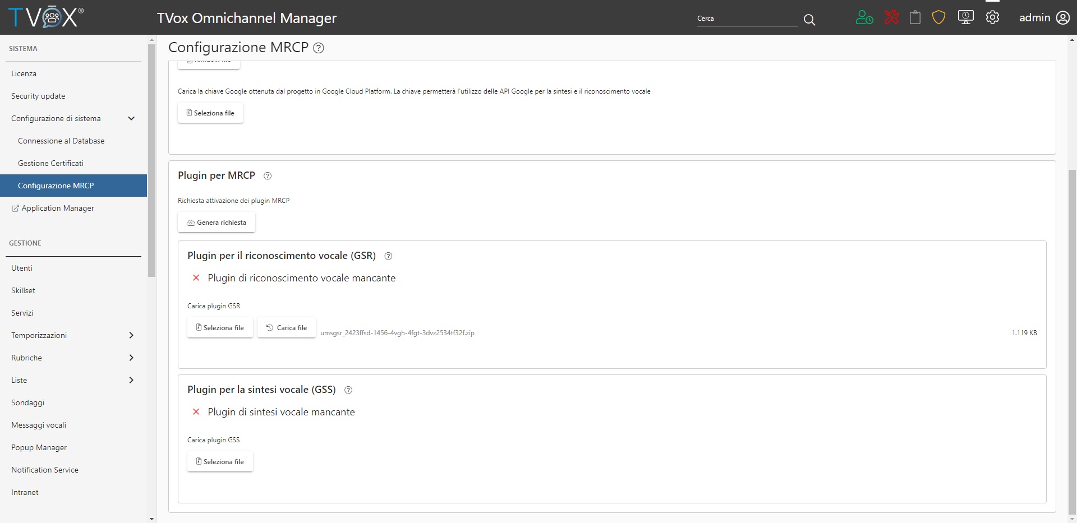Screen dimensions: 1077x523
Task: Expand the Temporizzazioni submenu arrow
Action: 131,335
